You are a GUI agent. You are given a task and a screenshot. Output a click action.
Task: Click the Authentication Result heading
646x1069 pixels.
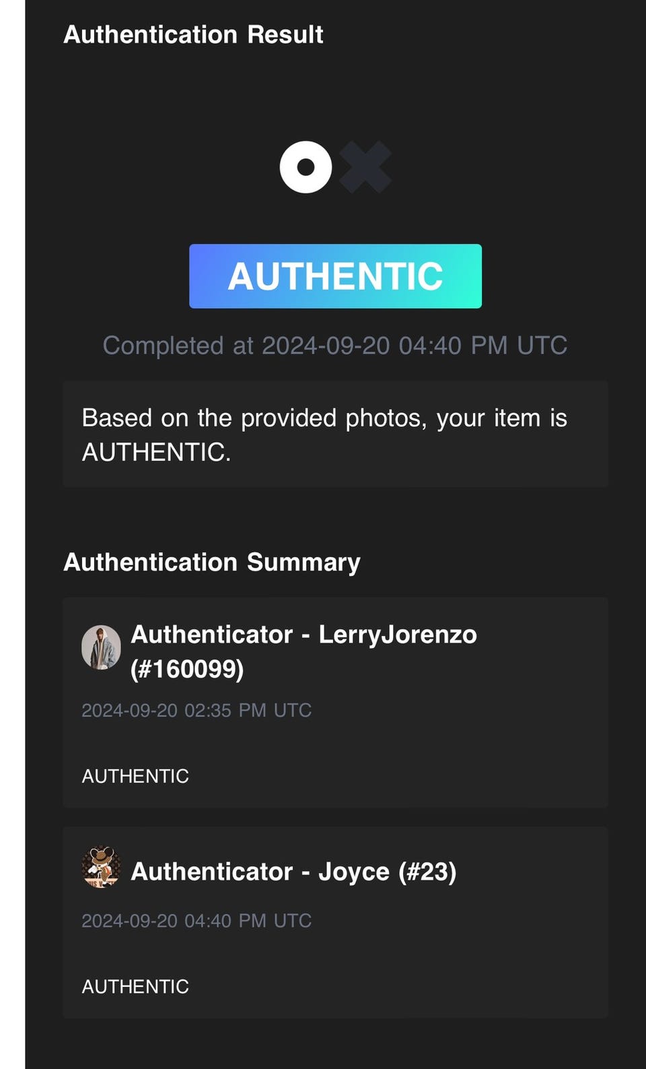click(x=193, y=34)
